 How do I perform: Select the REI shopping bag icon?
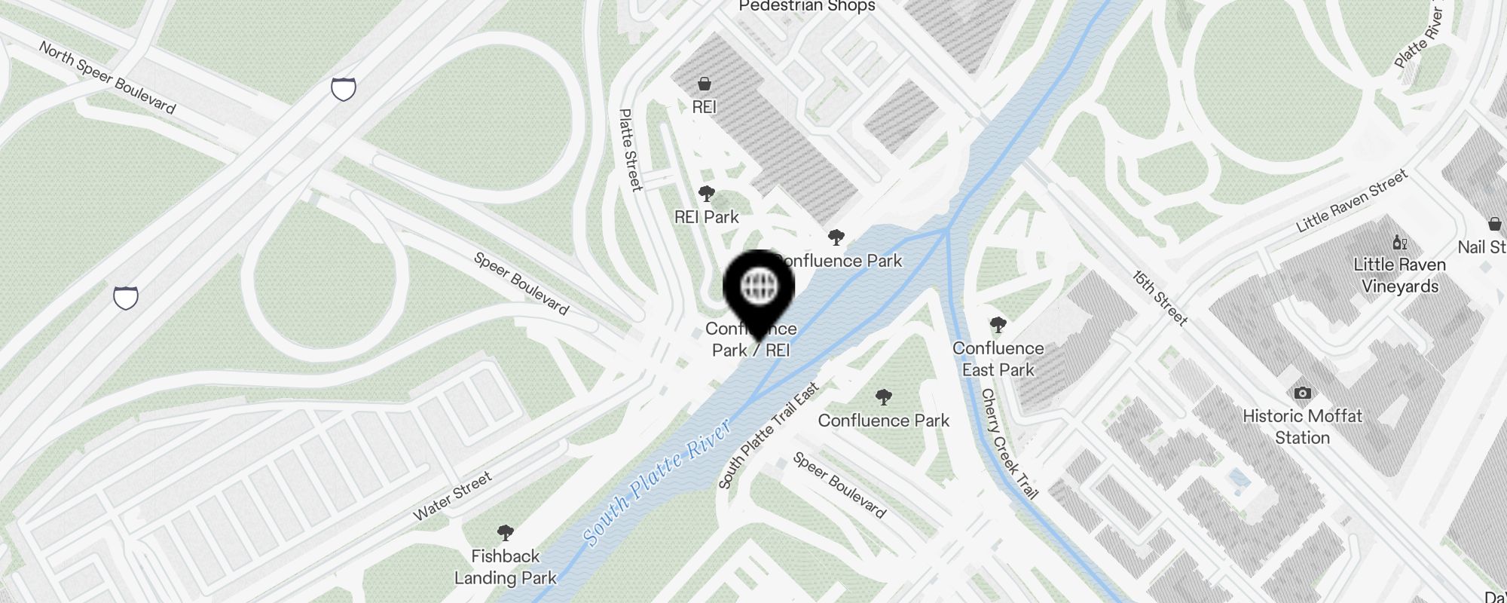coord(705,84)
